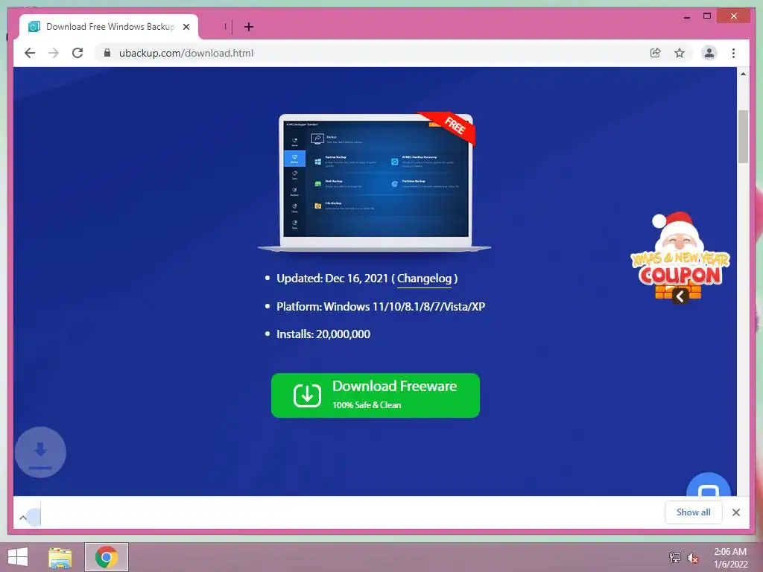
Task: Open a new tab with plus button
Action: [x=249, y=27]
